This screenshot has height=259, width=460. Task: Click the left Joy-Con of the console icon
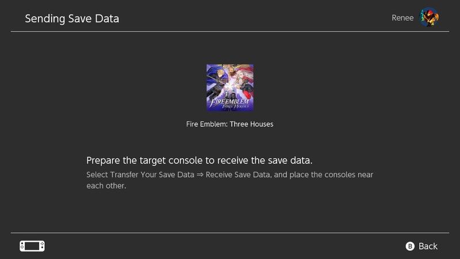tap(22, 246)
